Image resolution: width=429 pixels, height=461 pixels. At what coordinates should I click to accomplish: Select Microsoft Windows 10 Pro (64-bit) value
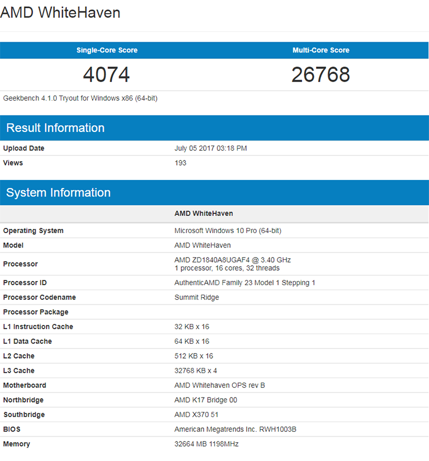(228, 231)
